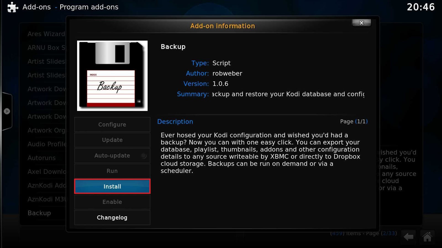Click the Add-ons puzzle icon
The image size is (442, 248).
(x=12, y=7)
